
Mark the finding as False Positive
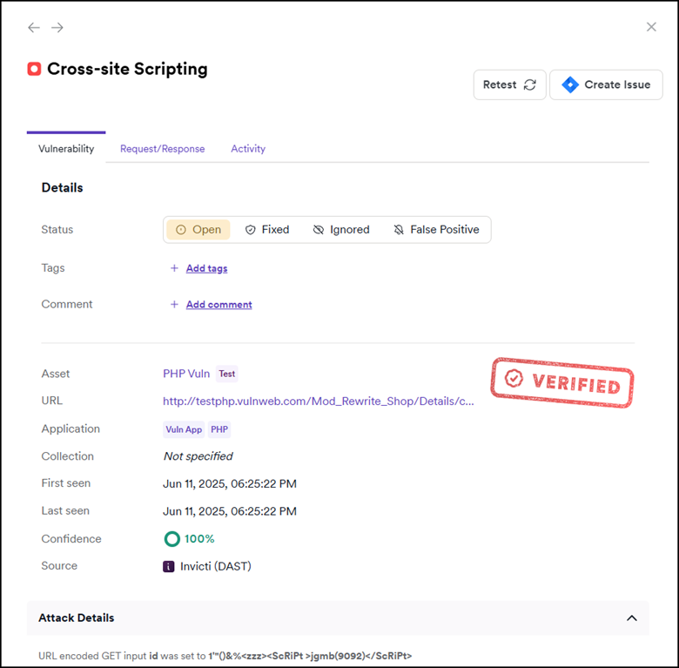436,230
